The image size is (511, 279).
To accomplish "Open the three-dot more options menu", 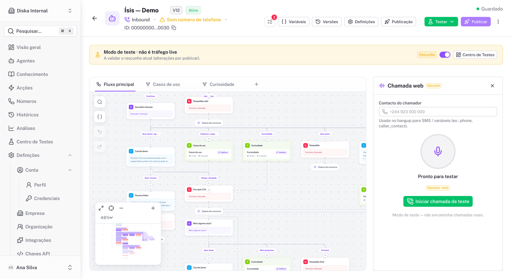I will [x=498, y=22].
